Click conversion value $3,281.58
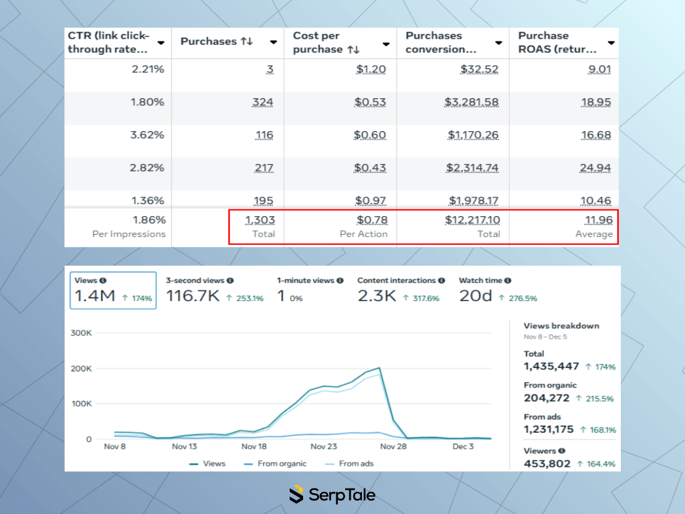 [x=472, y=102]
